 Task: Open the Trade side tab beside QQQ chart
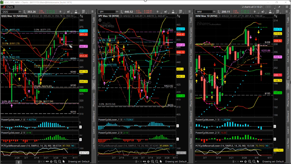click(94, 20)
